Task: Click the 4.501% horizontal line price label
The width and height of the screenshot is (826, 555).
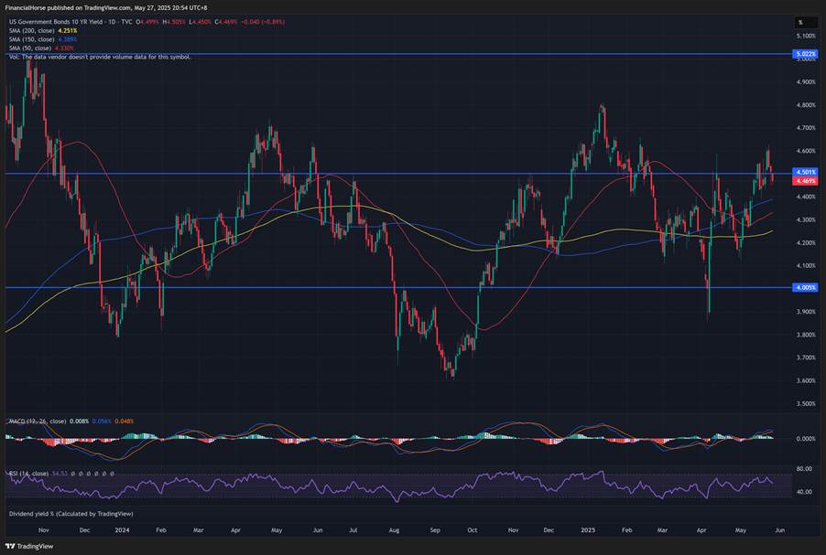Action: click(805, 172)
